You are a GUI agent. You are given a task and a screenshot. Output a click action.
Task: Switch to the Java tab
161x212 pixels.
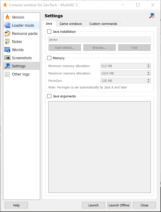[x=49, y=24]
